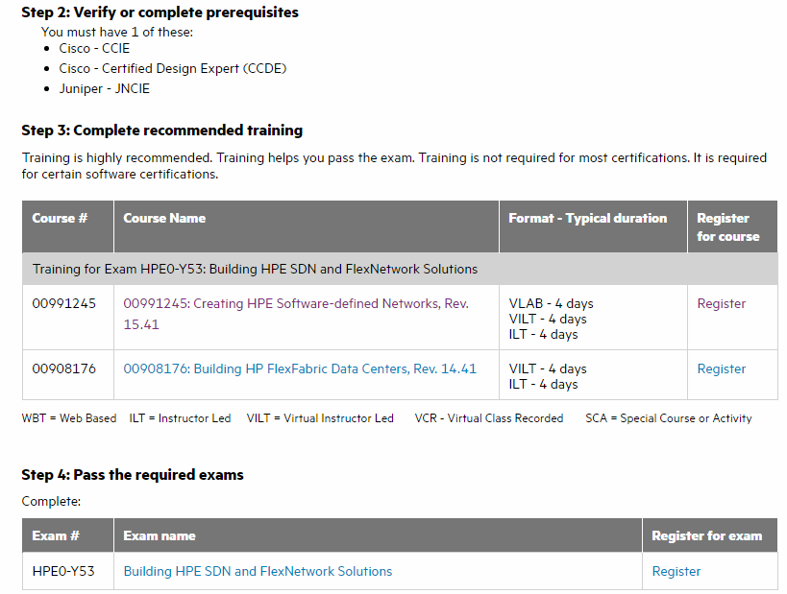
Task: Select the Step 3 recommended training heading
Action: (161, 131)
